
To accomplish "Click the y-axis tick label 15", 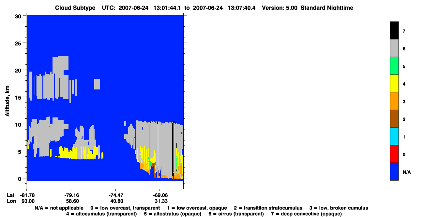I will pos(19,97).
